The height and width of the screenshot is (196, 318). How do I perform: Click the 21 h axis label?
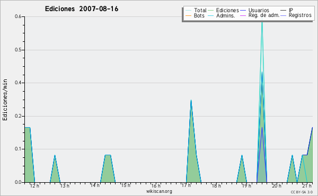pos(307,185)
